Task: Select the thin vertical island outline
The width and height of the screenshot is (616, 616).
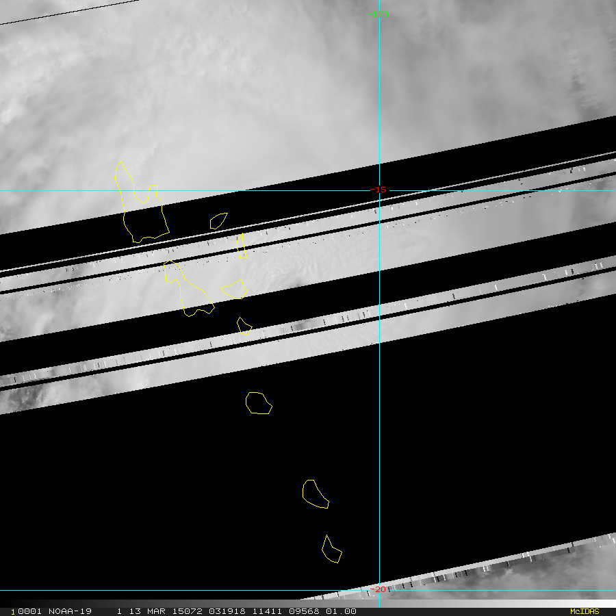Action: click(x=242, y=246)
